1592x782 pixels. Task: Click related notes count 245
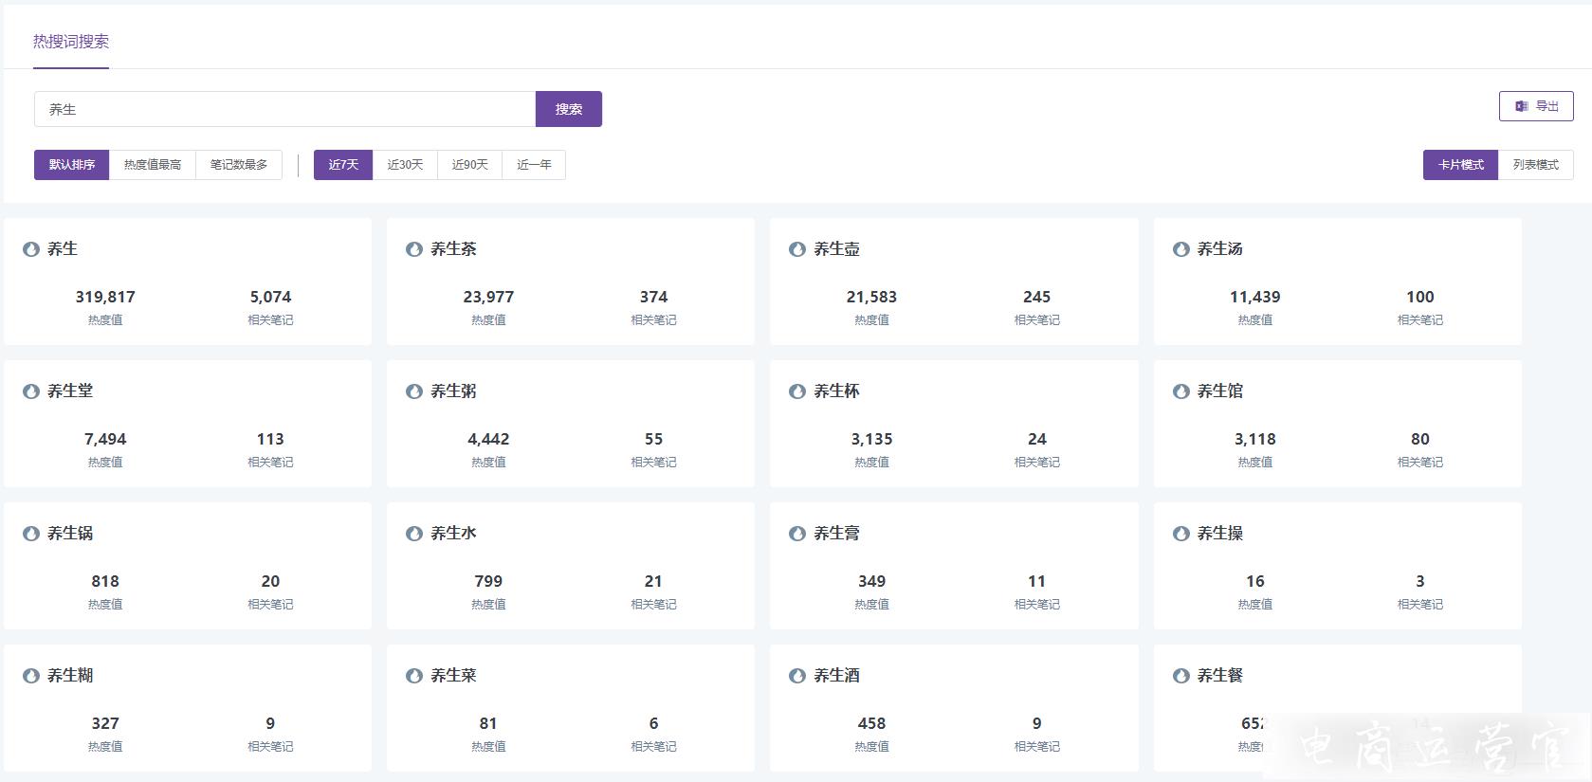click(x=1036, y=297)
